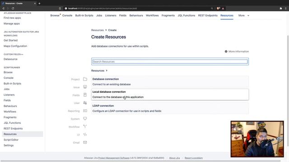Select the Database connection option
289x162 pixels.
(170, 81)
